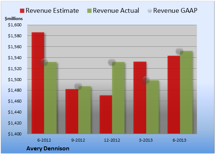Click the $1,420 axis value

15,123
